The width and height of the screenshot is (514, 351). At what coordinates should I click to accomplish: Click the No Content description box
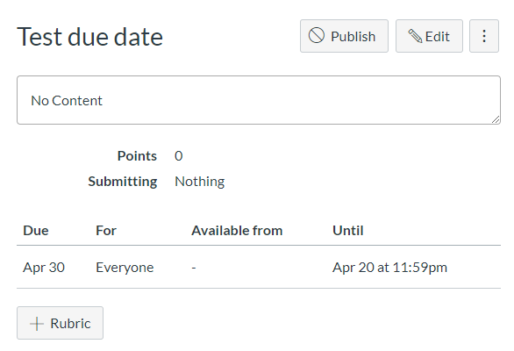coord(258,100)
